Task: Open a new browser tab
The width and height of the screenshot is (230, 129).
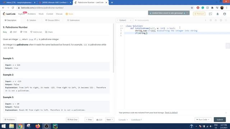Action: click(x=112, y=3)
